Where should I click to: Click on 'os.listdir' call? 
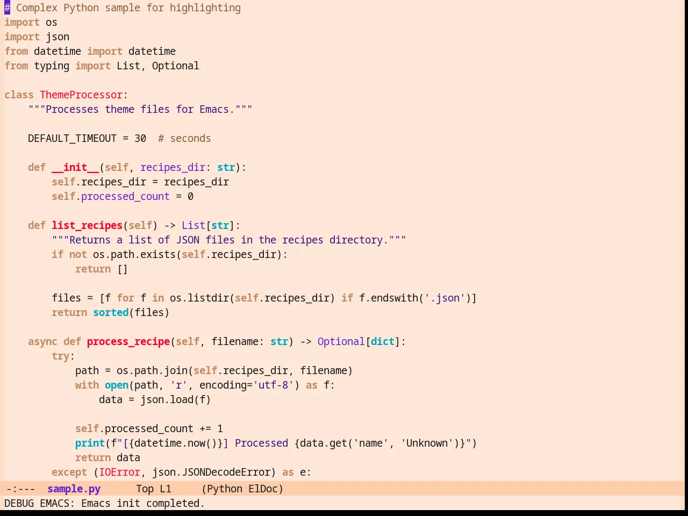point(199,298)
